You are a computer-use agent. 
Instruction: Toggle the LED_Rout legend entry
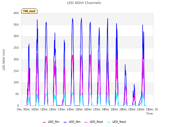coord(94,122)
